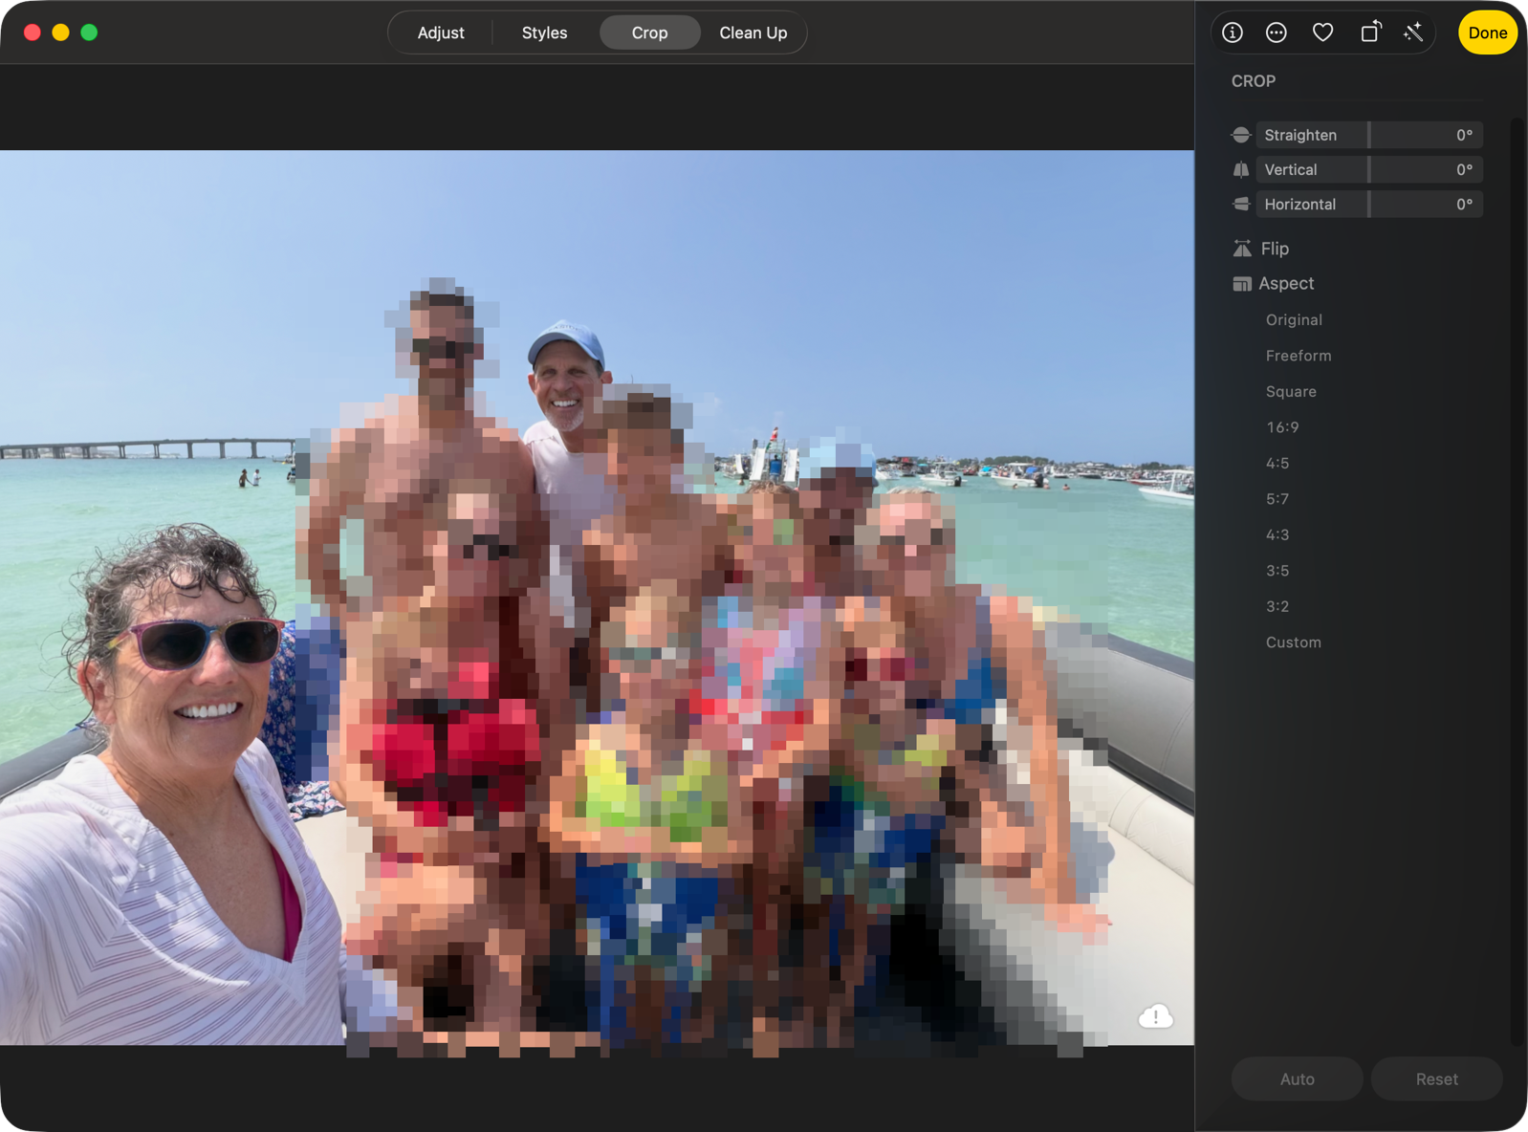1528x1132 pixels.
Task: Click the yellow Done button
Action: (1487, 33)
